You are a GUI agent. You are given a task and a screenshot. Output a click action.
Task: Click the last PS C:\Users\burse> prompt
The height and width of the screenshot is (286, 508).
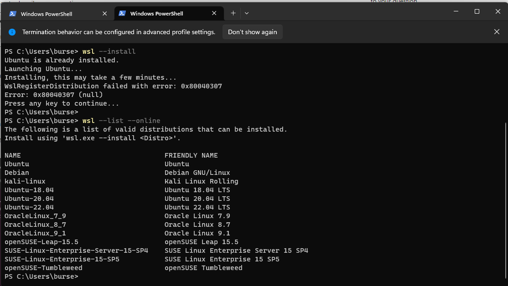pos(41,276)
